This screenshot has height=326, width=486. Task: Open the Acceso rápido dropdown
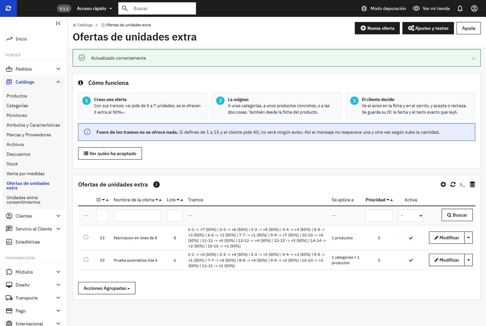tap(94, 8)
